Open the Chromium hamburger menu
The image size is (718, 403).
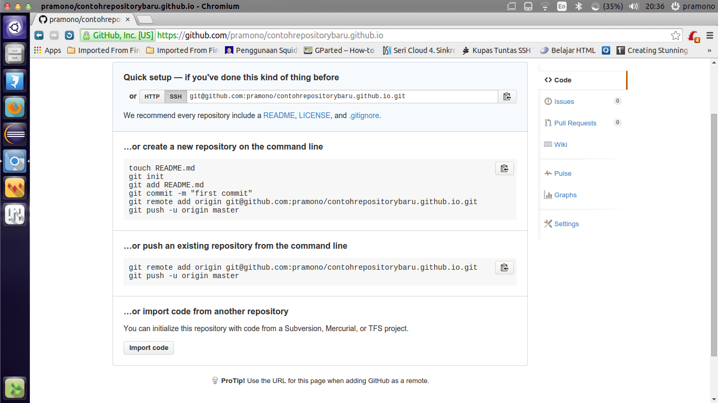pos(710,36)
